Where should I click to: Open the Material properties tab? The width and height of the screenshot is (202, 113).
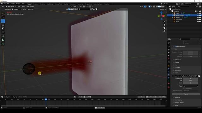click(x=169, y=83)
